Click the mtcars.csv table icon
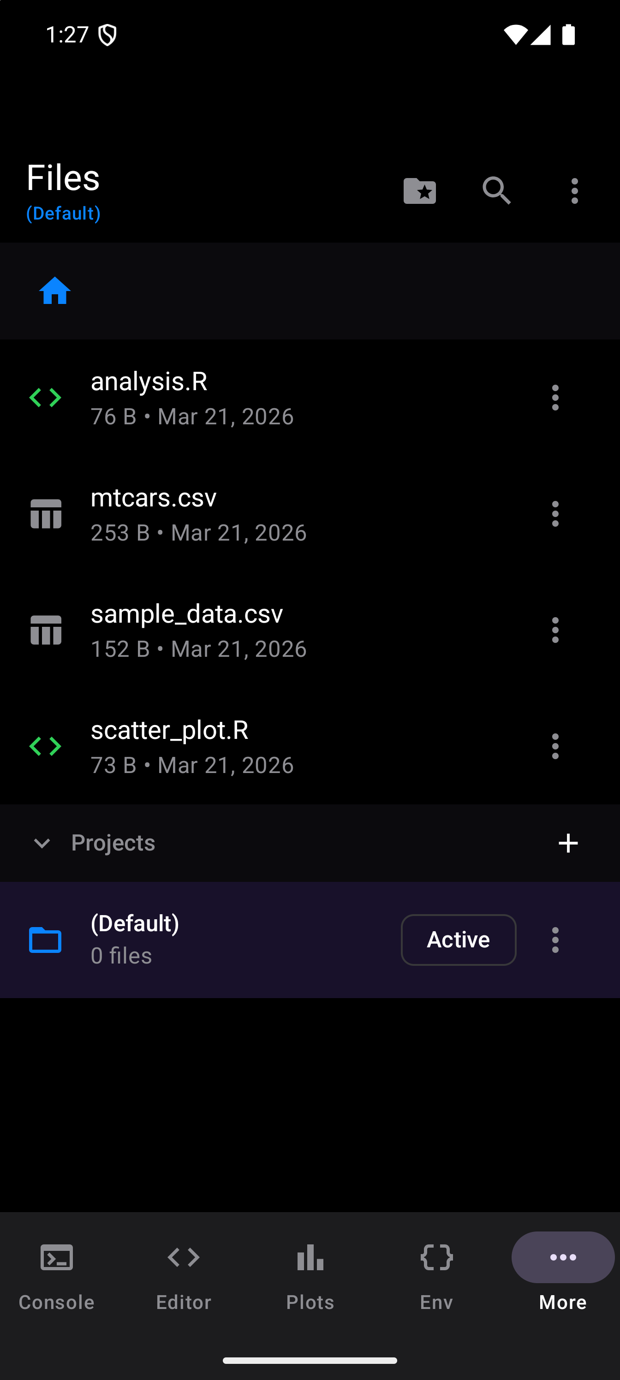Screen dimensions: 620x1380 (x=46, y=514)
